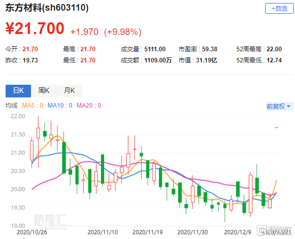Screen dimensions: 295x239
Task: Click the 52周最低 value 12.74
Action: [x=274, y=60]
